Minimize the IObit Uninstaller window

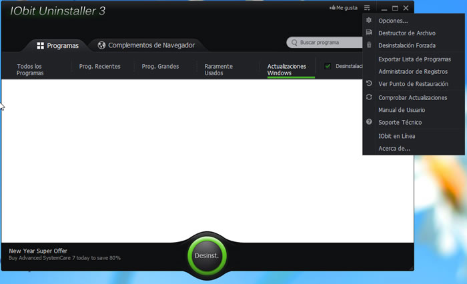tap(384, 9)
